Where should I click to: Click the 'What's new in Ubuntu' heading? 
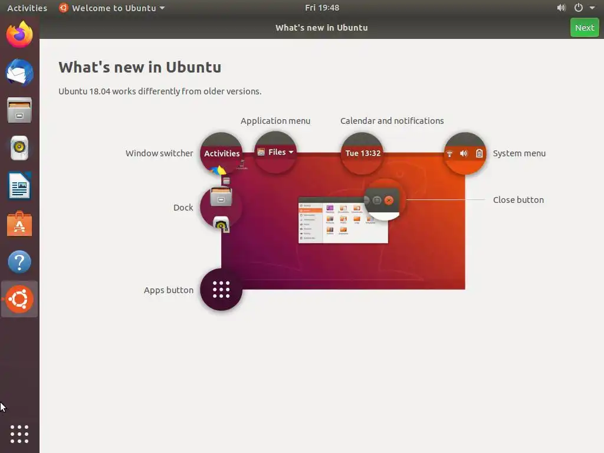(x=140, y=67)
